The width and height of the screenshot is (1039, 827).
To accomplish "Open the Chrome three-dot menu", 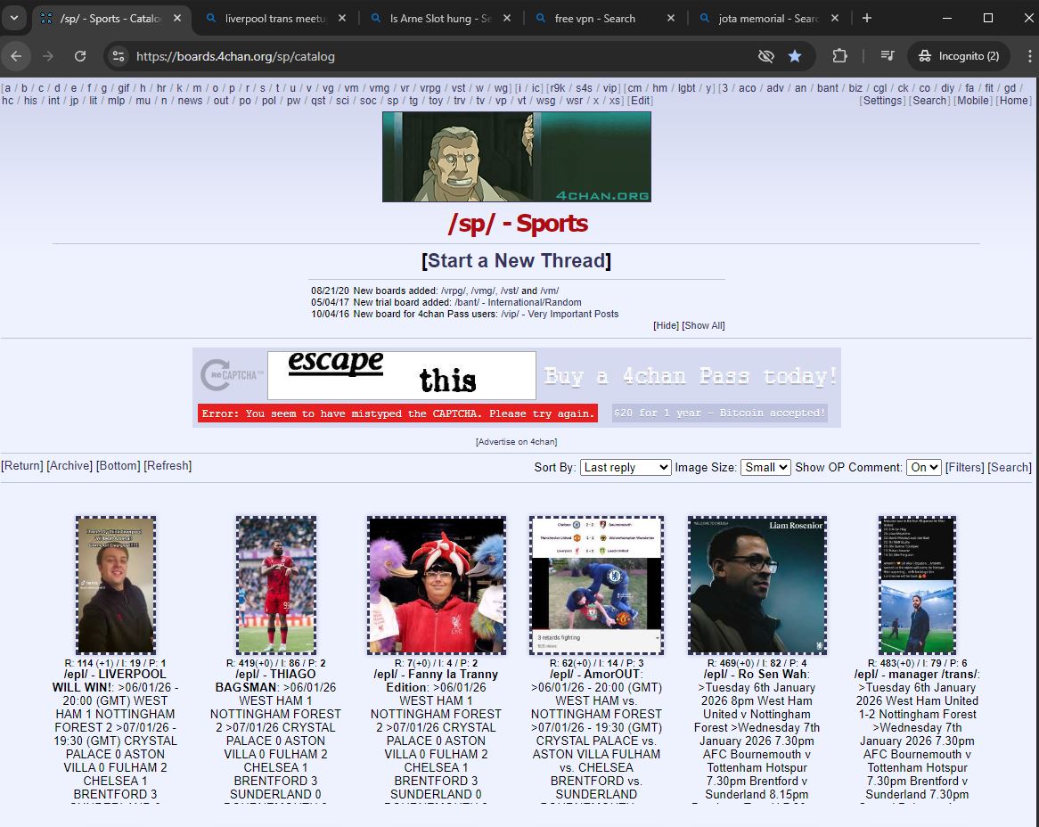I will (x=1029, y=56).
